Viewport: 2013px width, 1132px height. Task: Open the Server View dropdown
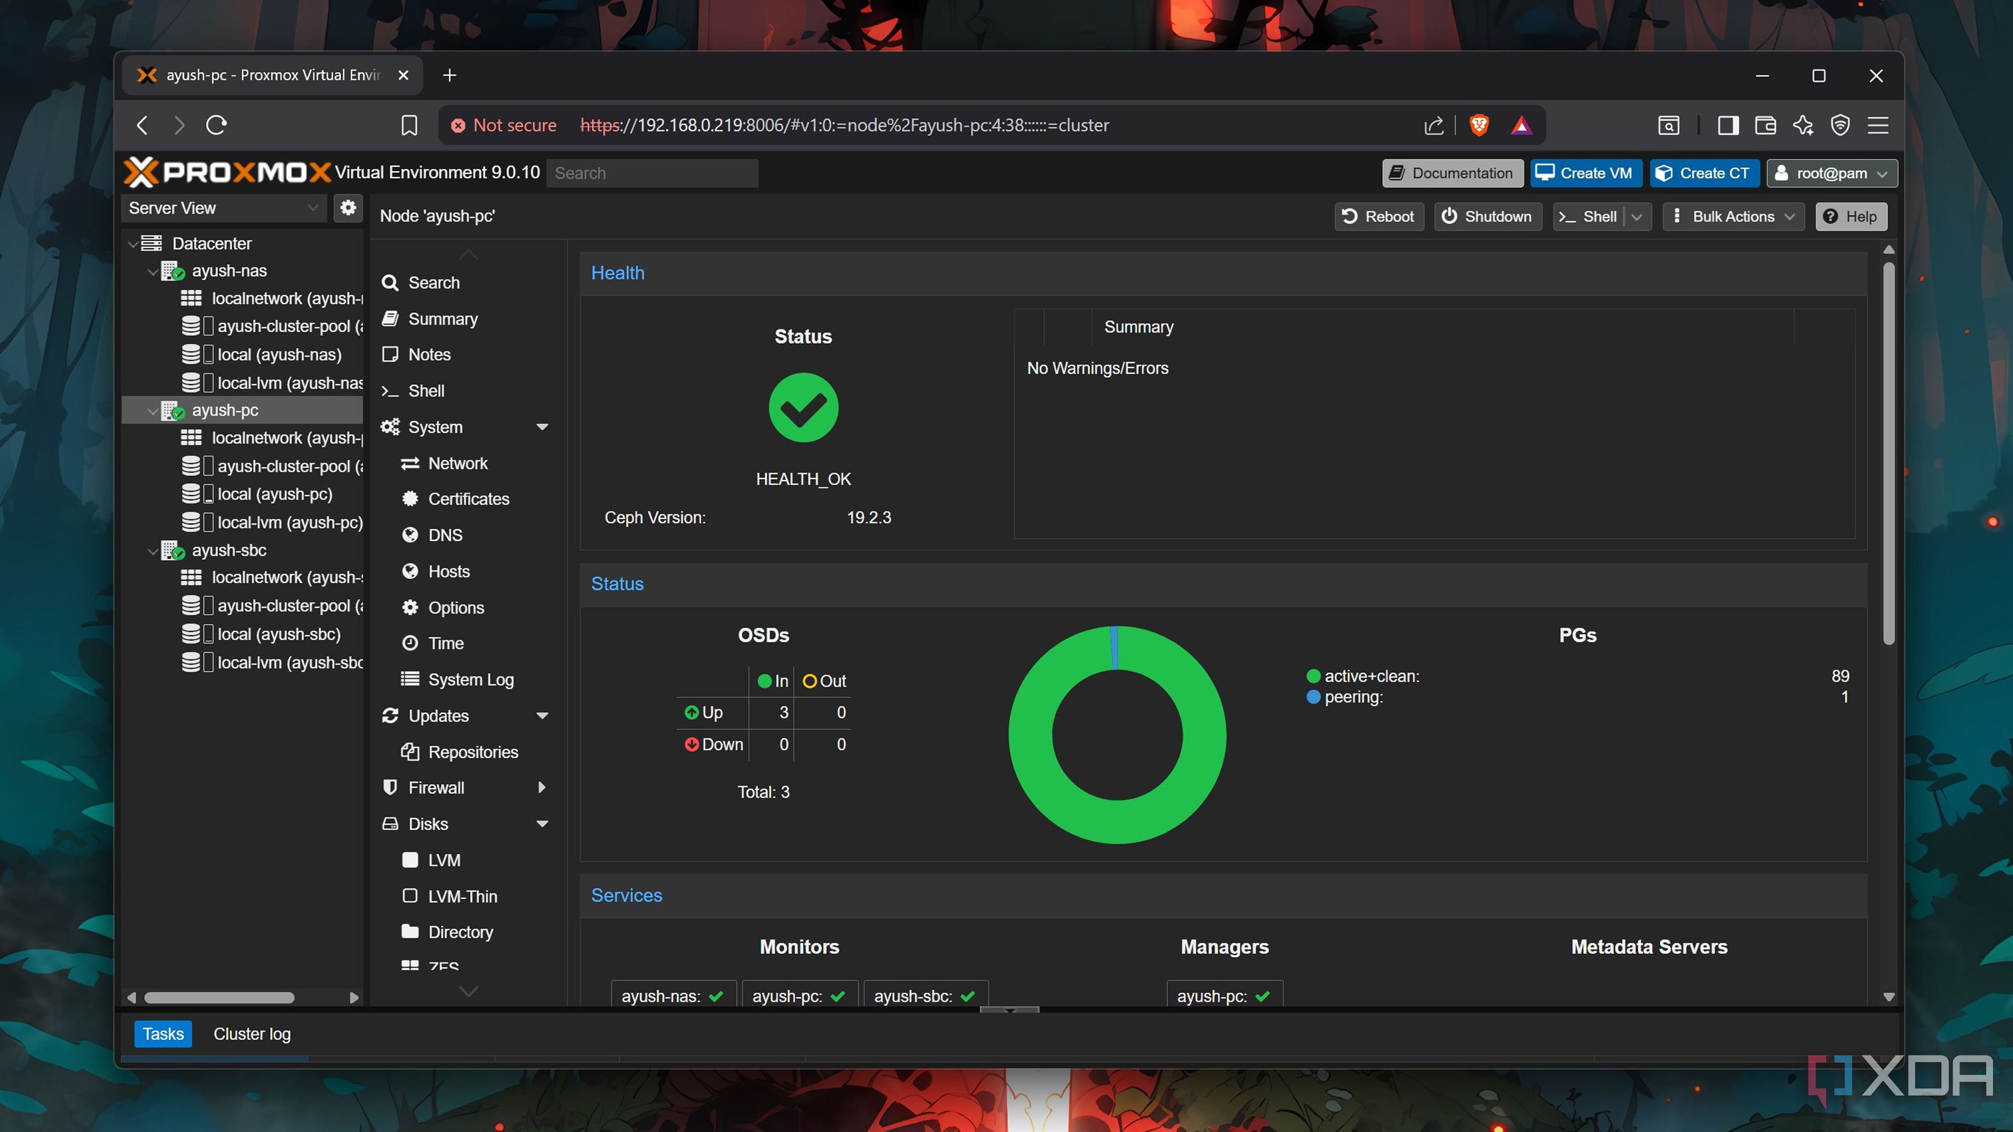223,208
